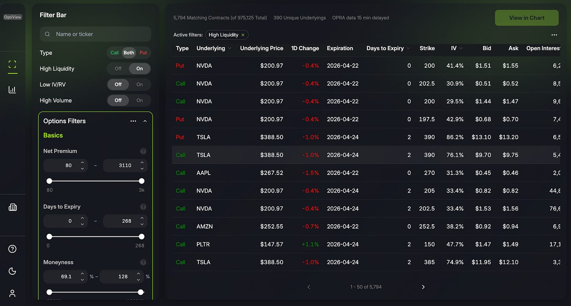Sort by 1D Change column header
Image resolution: width=571 pixels, height=306 pixels.
pyautogui.click(x=305, y=48)
